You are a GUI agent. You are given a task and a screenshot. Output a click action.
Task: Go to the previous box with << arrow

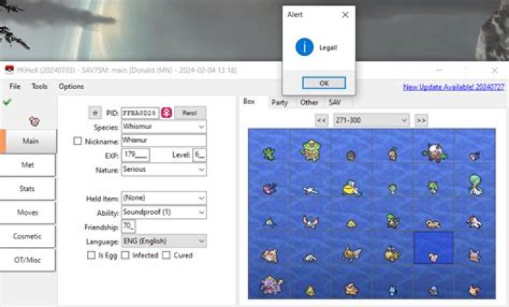[x=321, y=120]
